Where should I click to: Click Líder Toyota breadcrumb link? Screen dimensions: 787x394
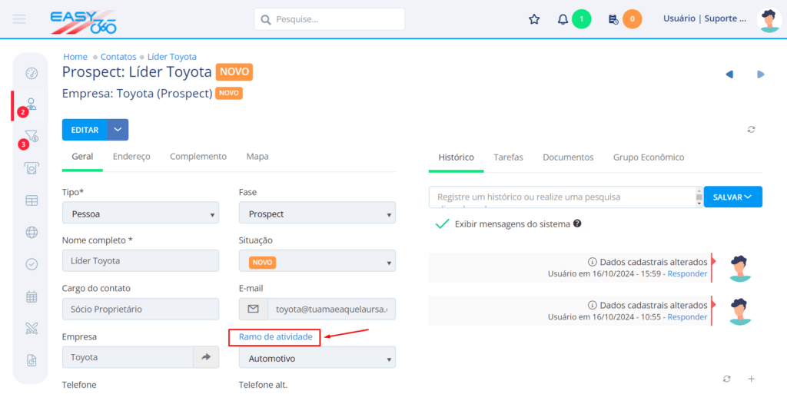pyautogui.click(x=172, y=57)
